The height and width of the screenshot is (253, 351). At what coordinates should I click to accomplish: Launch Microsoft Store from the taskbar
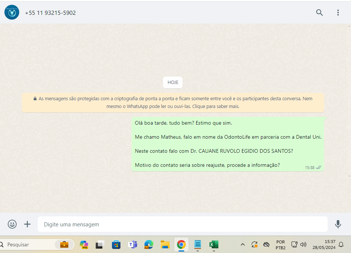(116, 244)
